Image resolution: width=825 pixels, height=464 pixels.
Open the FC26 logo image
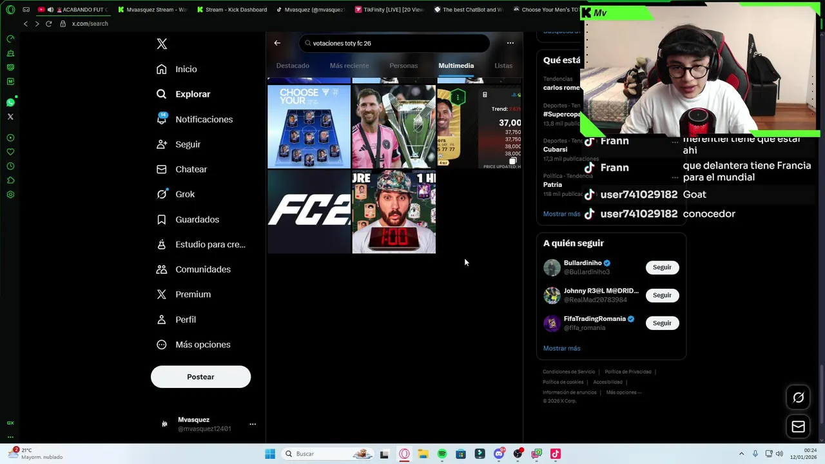[x=309, y=212]
